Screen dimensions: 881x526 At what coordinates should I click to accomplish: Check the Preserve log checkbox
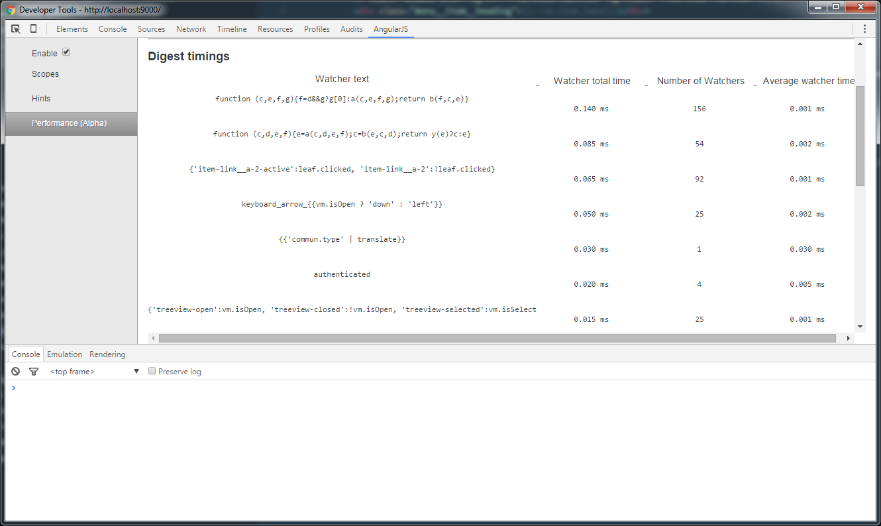[152, 371]
